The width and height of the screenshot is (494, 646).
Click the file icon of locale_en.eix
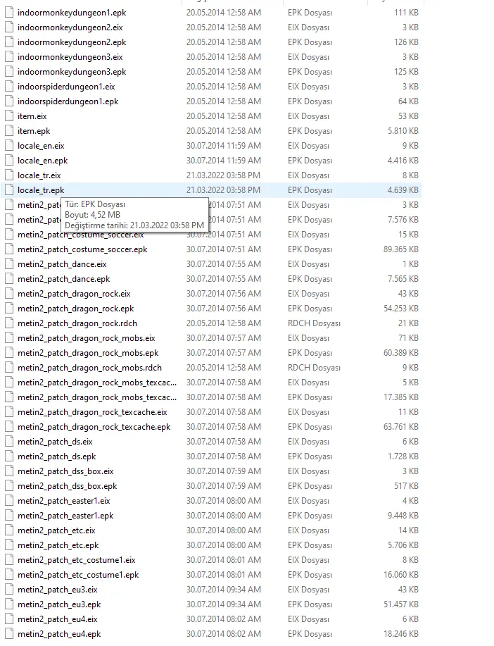point(8,146)
